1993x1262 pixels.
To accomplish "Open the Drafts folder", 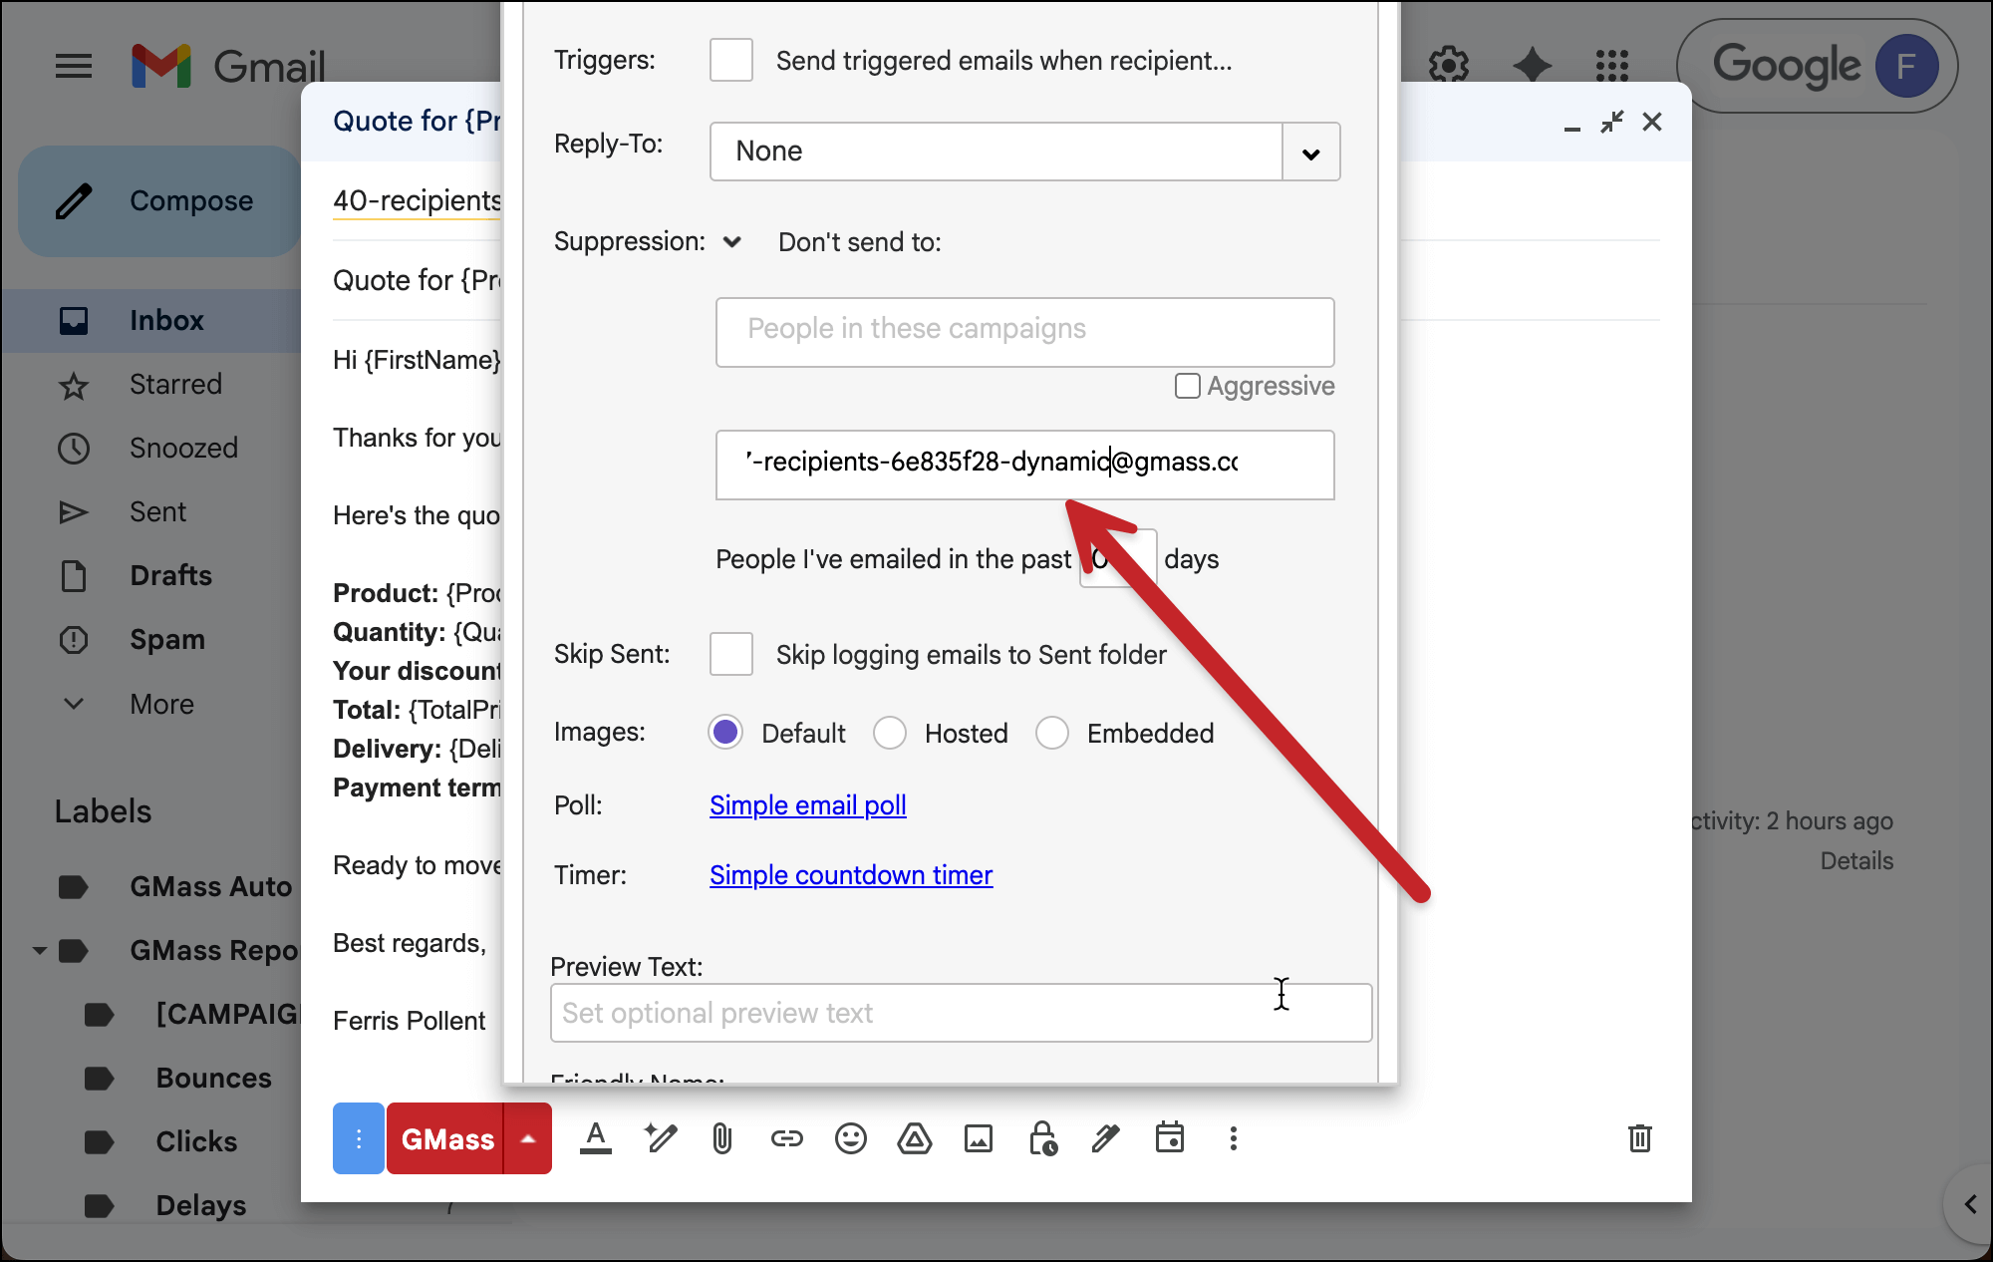I will (x=170, y=576).
